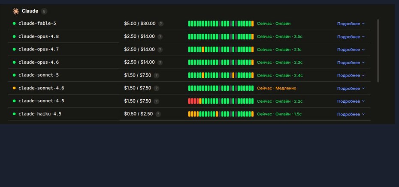Click the Claude group heading

30,11
